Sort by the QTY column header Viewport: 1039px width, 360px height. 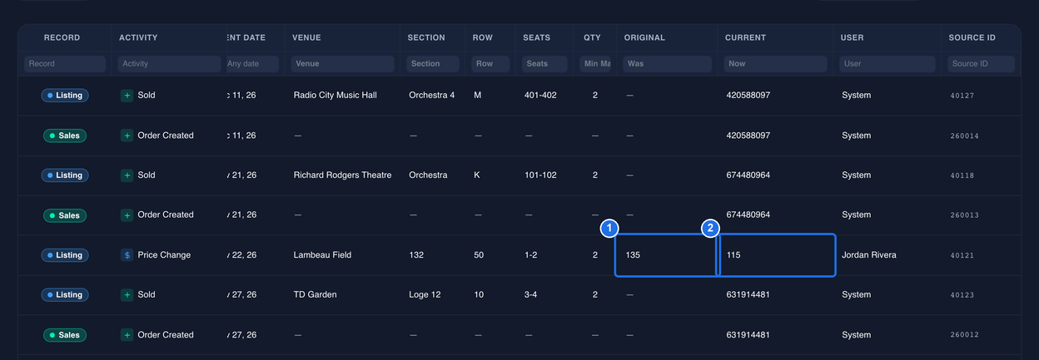[x=592, y=37]
